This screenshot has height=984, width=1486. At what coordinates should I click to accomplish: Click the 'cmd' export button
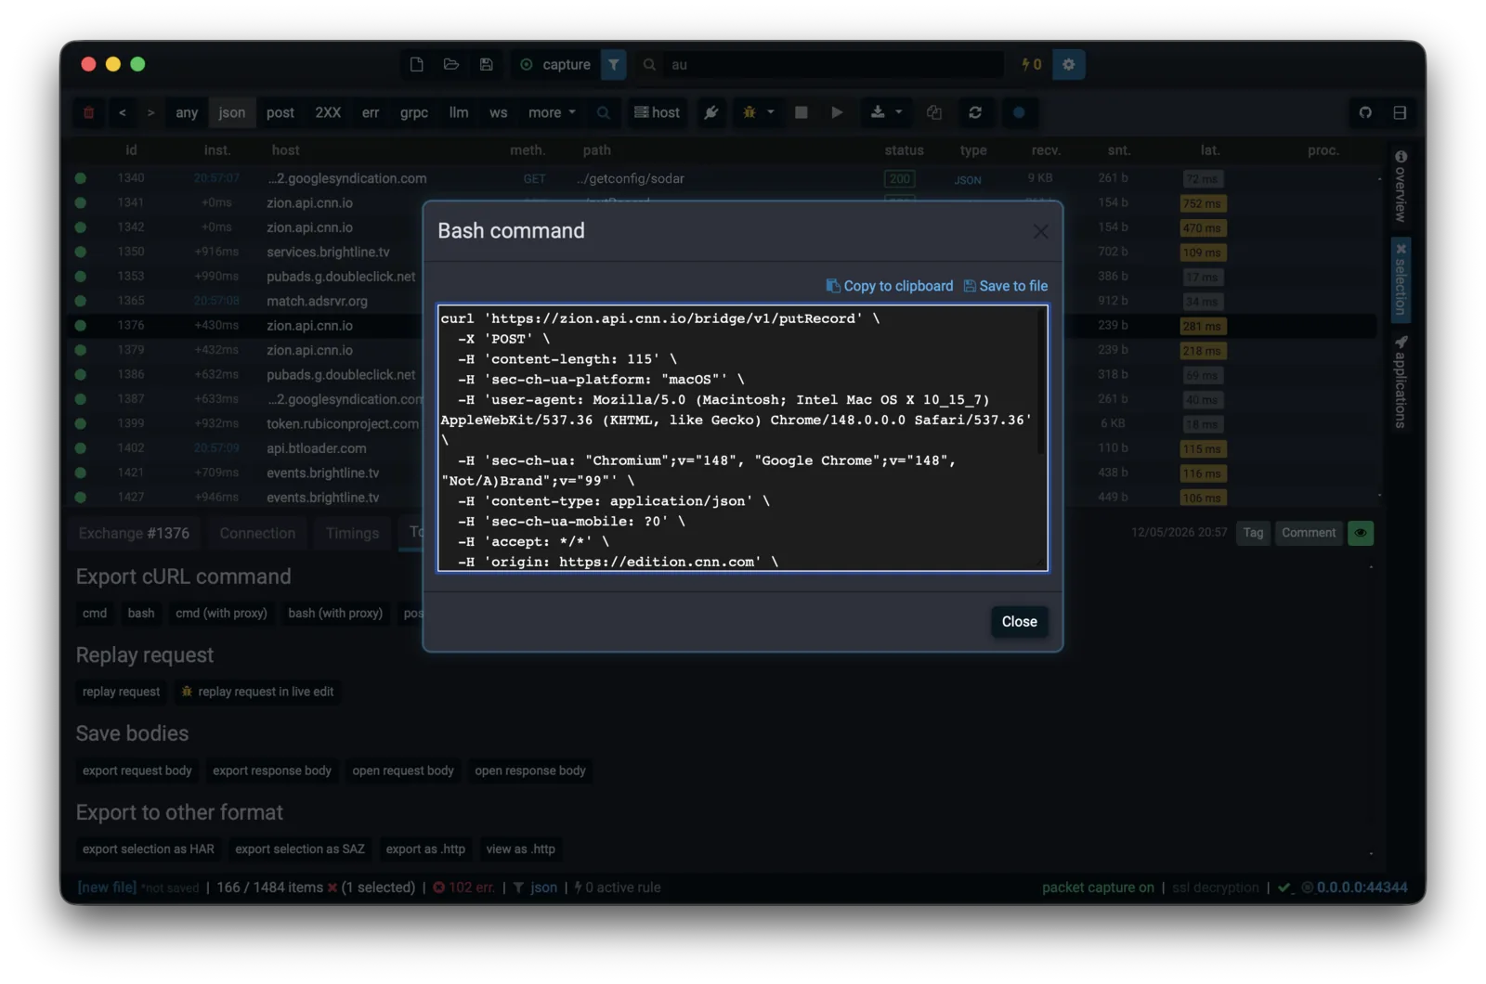[95, 614]
